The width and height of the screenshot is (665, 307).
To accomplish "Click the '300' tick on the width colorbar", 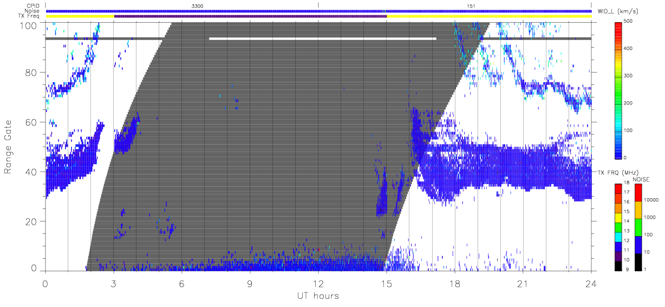I will [629, 76].
